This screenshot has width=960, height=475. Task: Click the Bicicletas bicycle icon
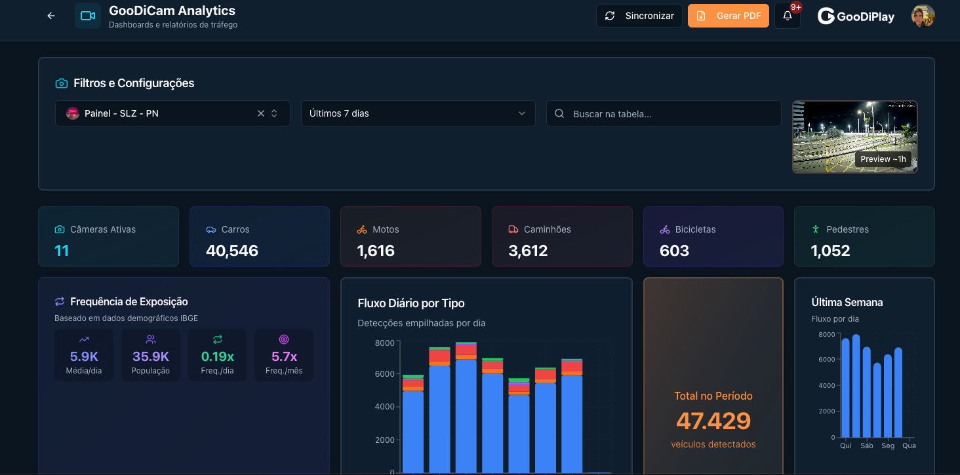665,229
